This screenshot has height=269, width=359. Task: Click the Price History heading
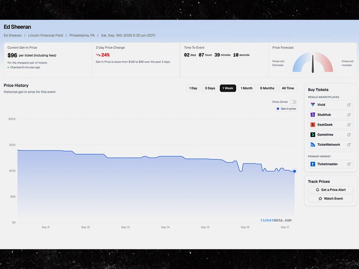point(16,85)
